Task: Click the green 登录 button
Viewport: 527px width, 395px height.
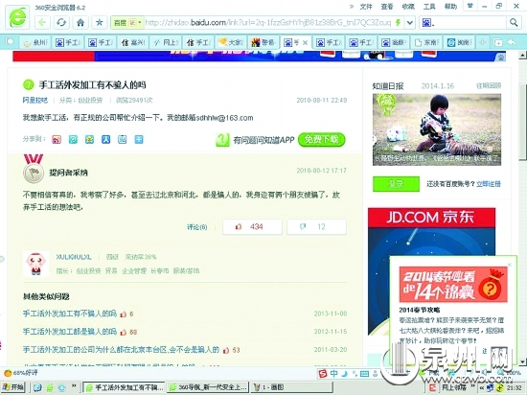Action: (x=396, y=184)
